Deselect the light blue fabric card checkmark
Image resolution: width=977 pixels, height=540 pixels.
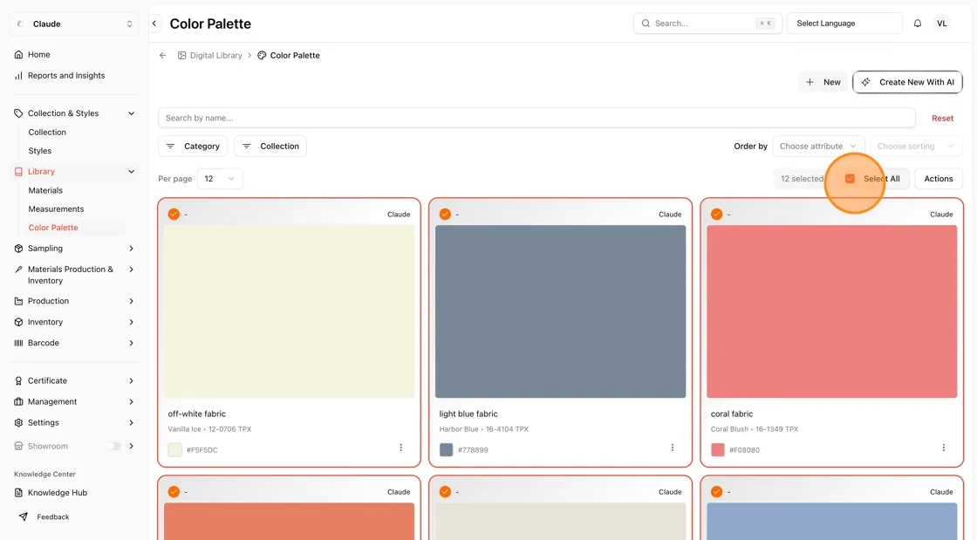tap(445, 215)
